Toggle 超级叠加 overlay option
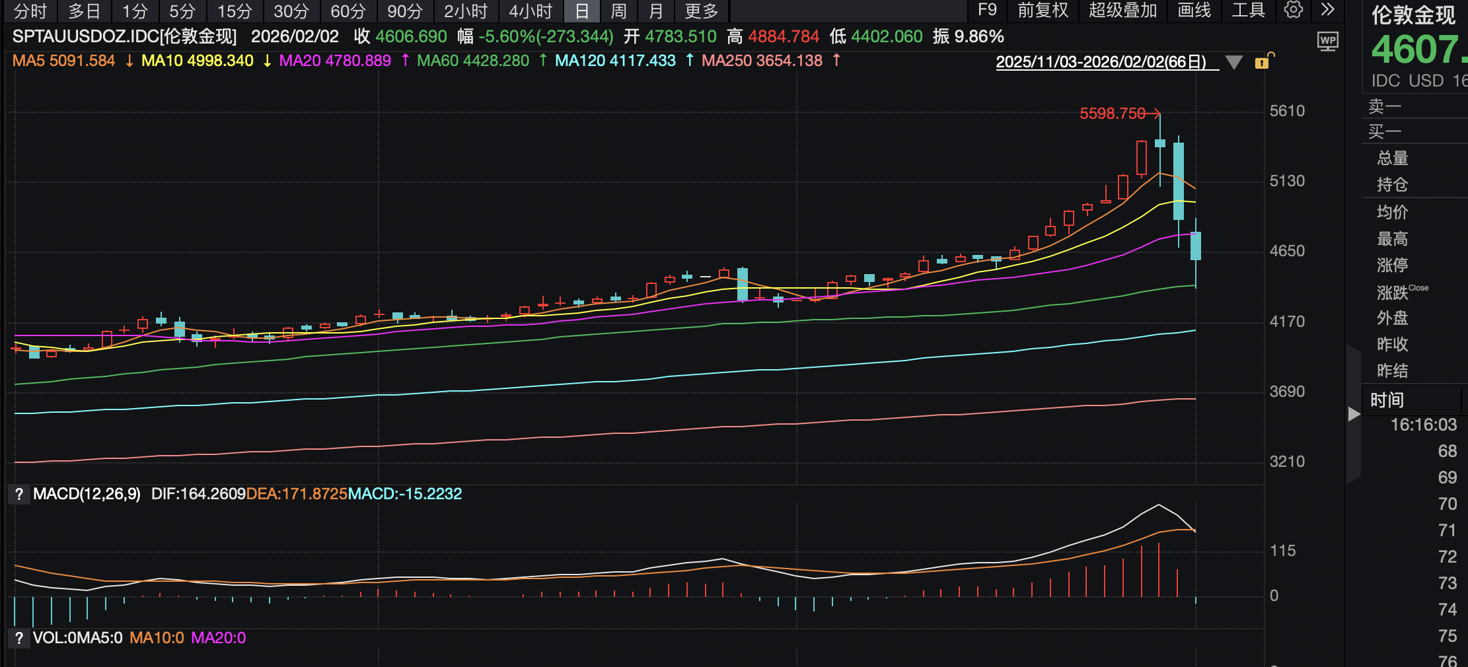 click(1122, 11)
